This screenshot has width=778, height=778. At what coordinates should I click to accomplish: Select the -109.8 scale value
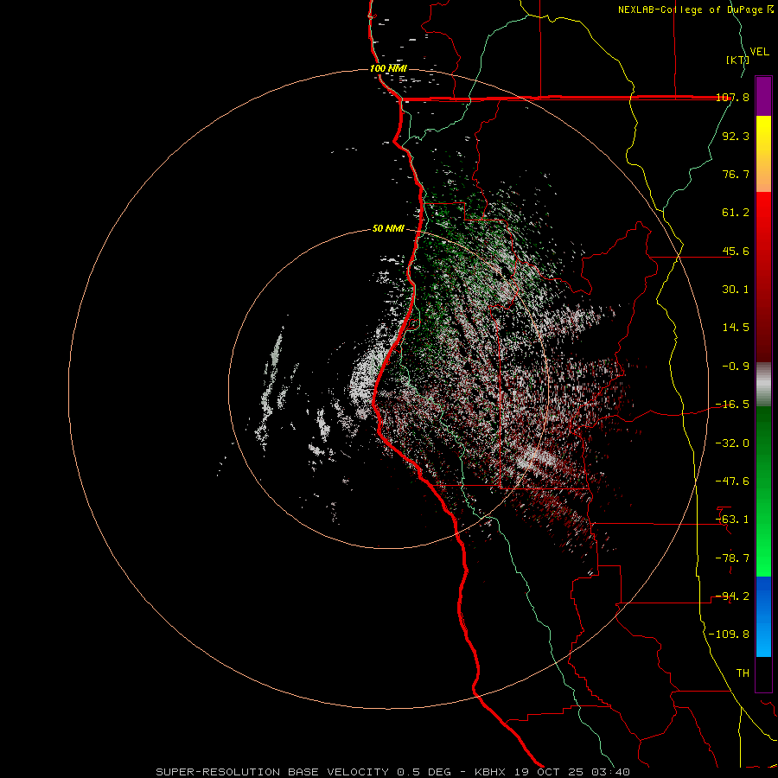click(729, 635)
